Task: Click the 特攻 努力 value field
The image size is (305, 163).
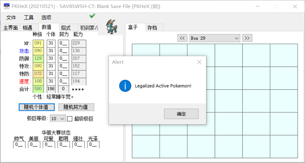Action: coord(63,66)
